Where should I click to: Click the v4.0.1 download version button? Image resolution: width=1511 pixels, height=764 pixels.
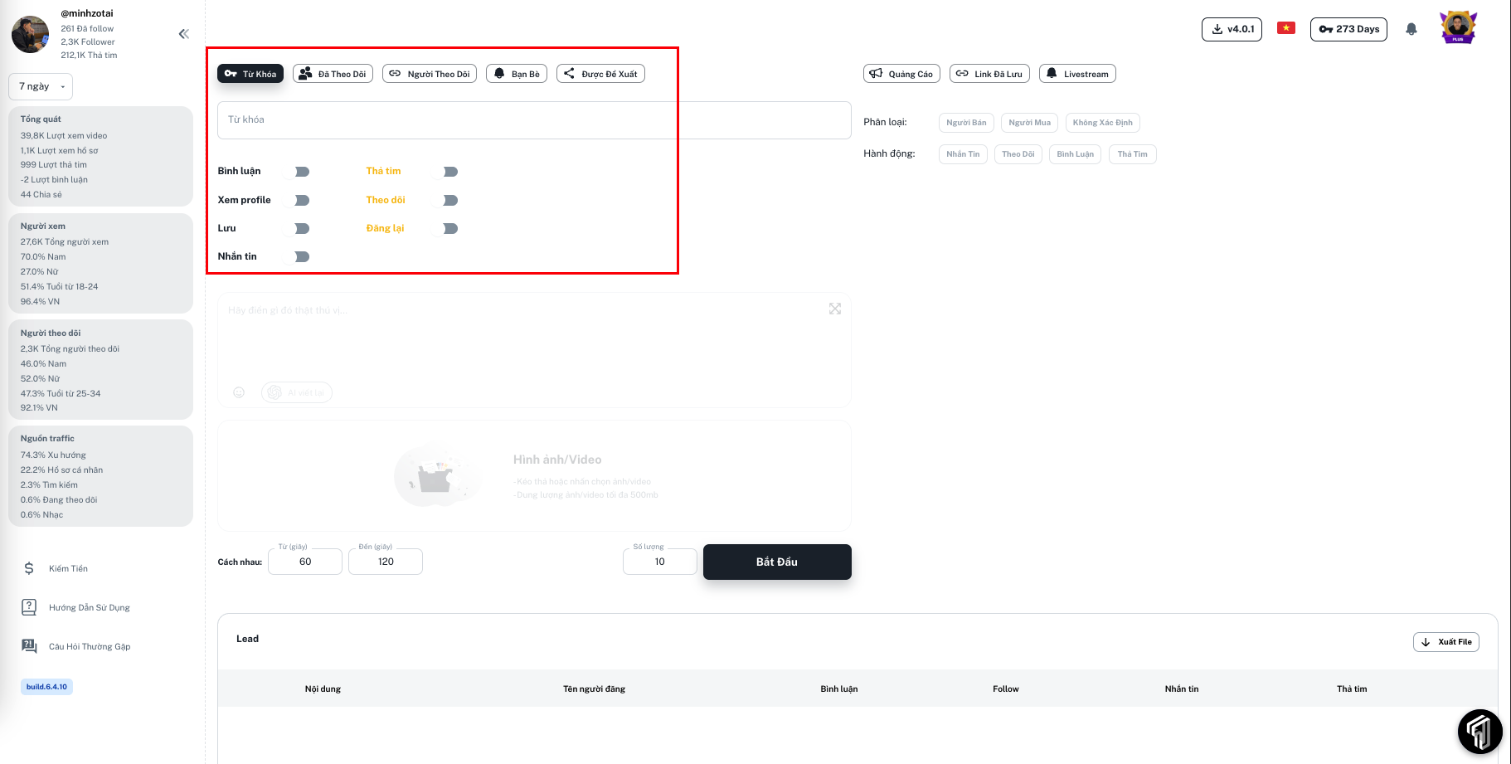point(1232,29)
